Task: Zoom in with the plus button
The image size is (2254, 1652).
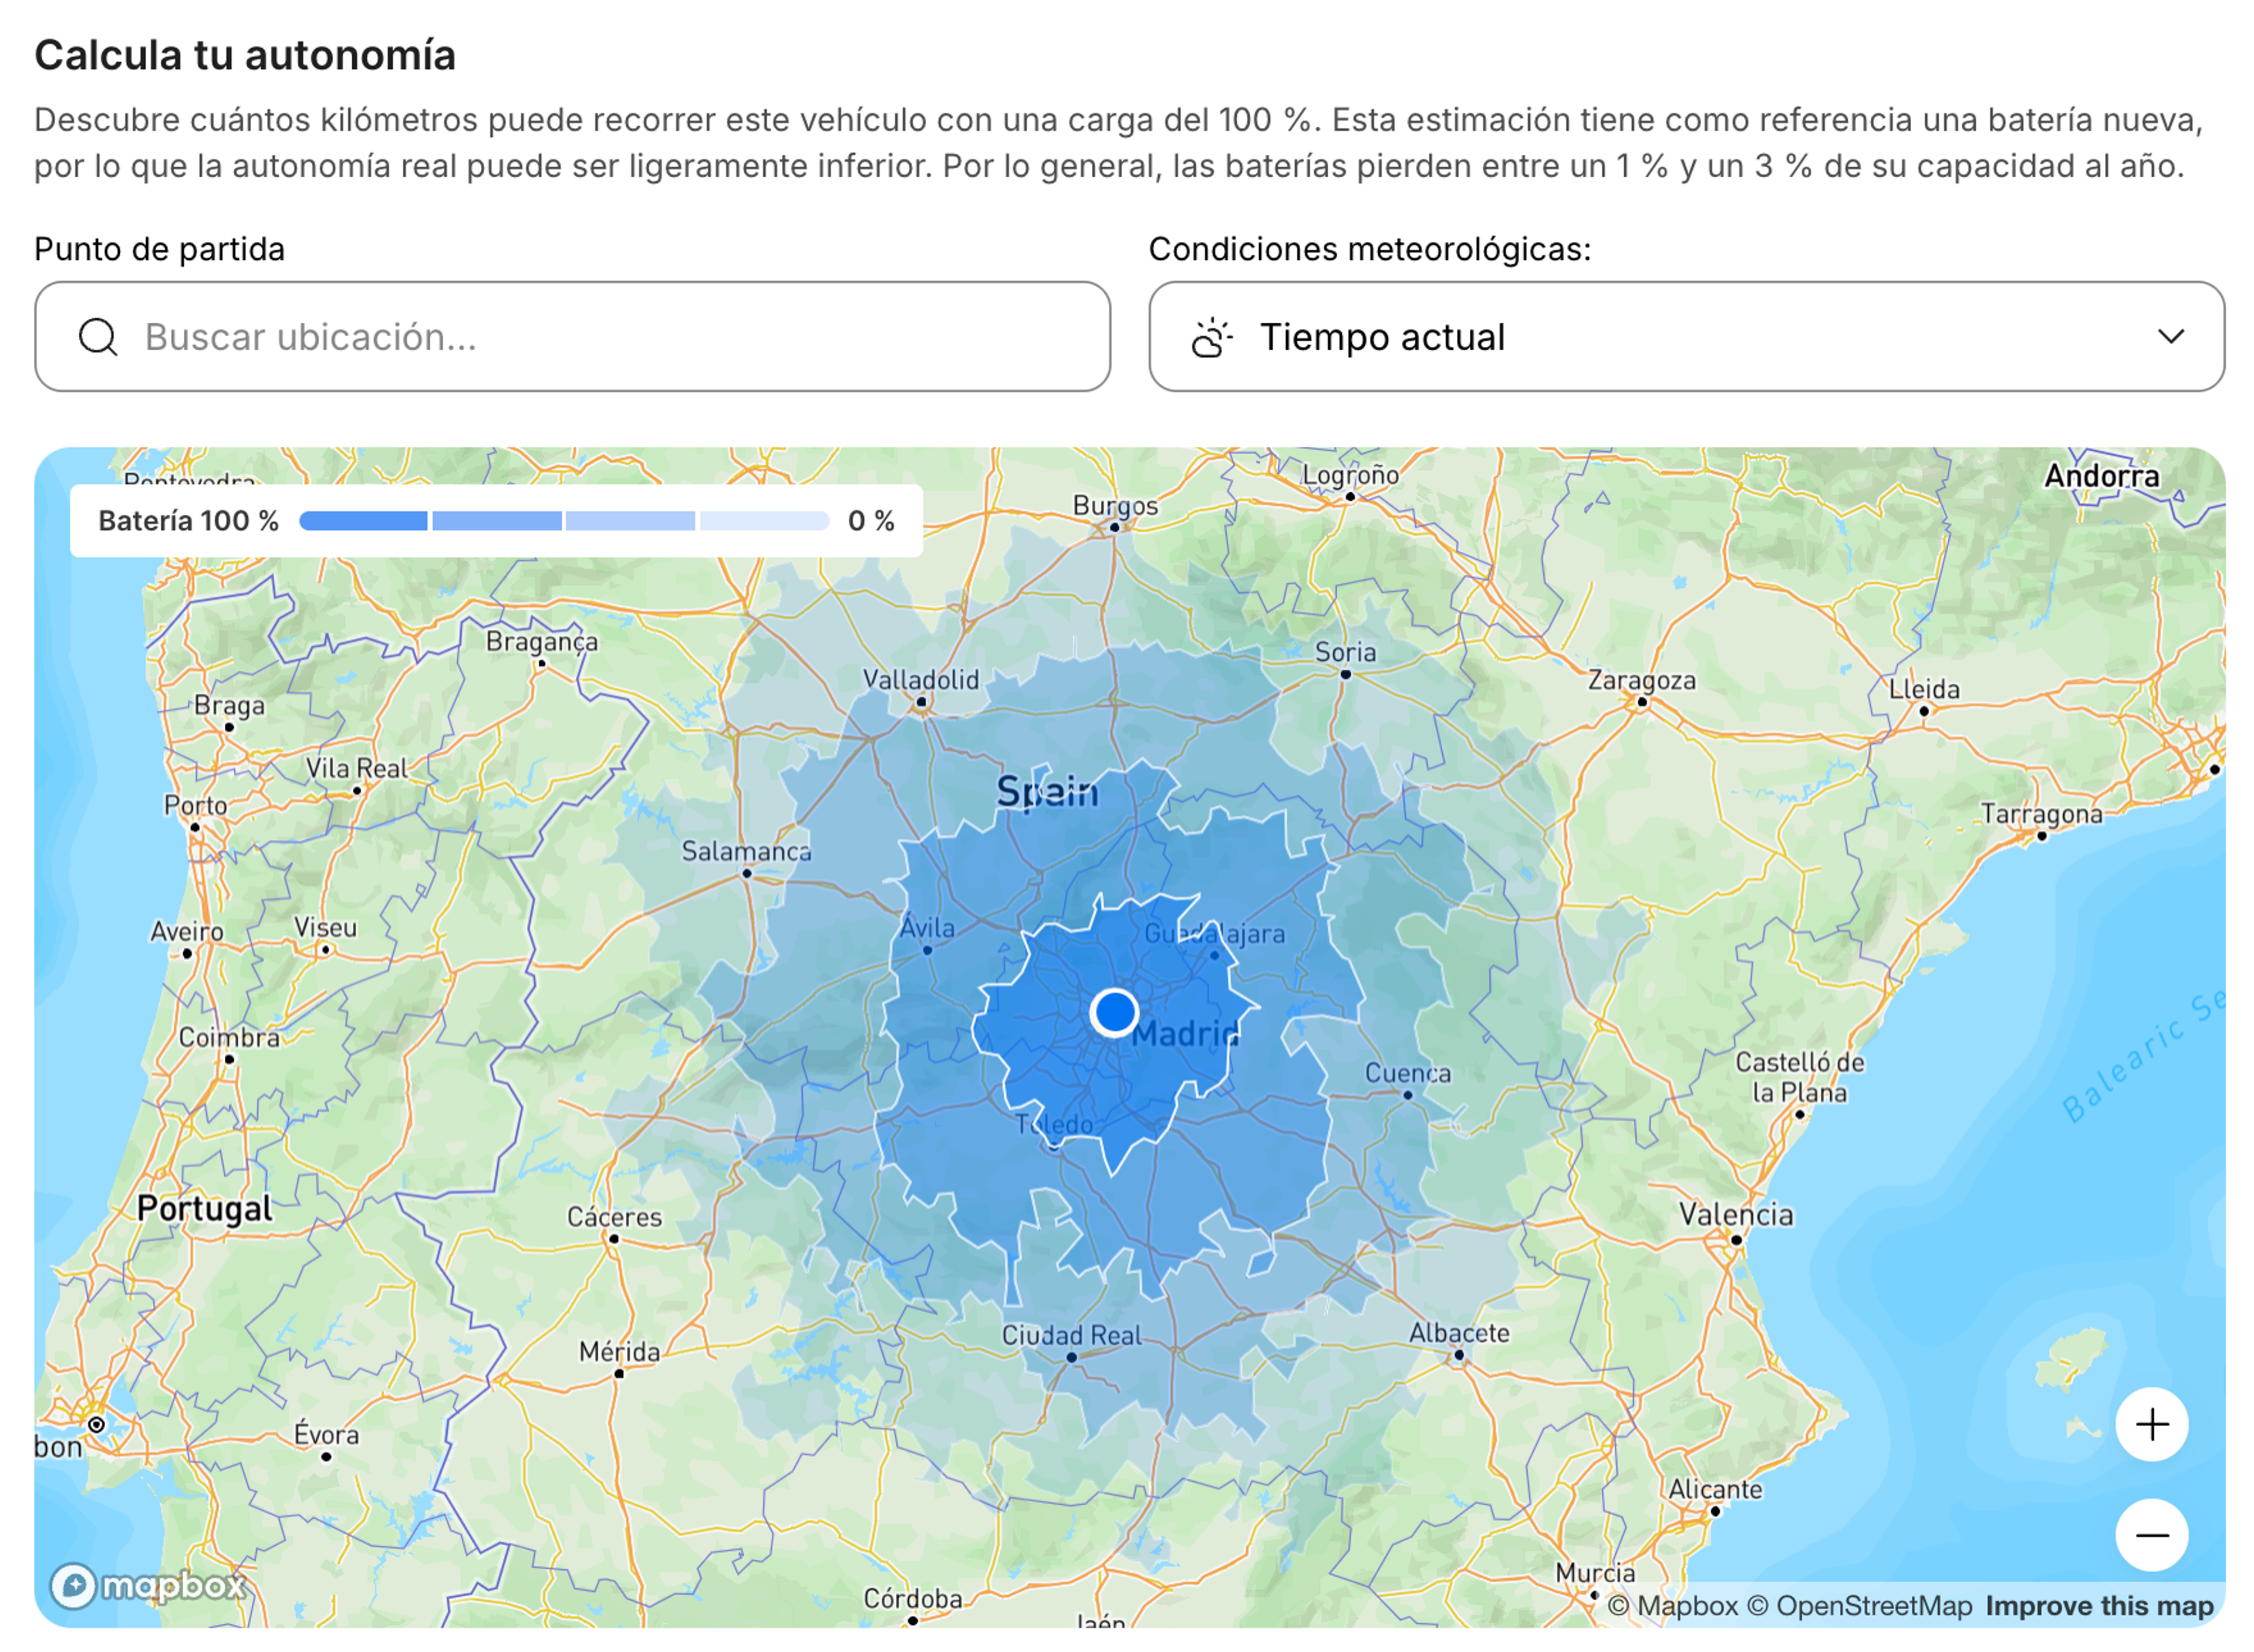Action: click(2151, 1424)
